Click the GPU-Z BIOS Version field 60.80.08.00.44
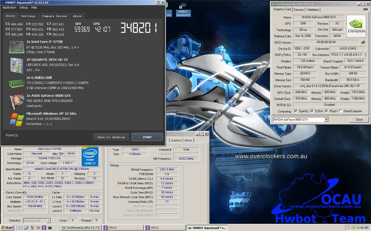Image resolution: width=371 pixels, height=231 pixels. 326,42
